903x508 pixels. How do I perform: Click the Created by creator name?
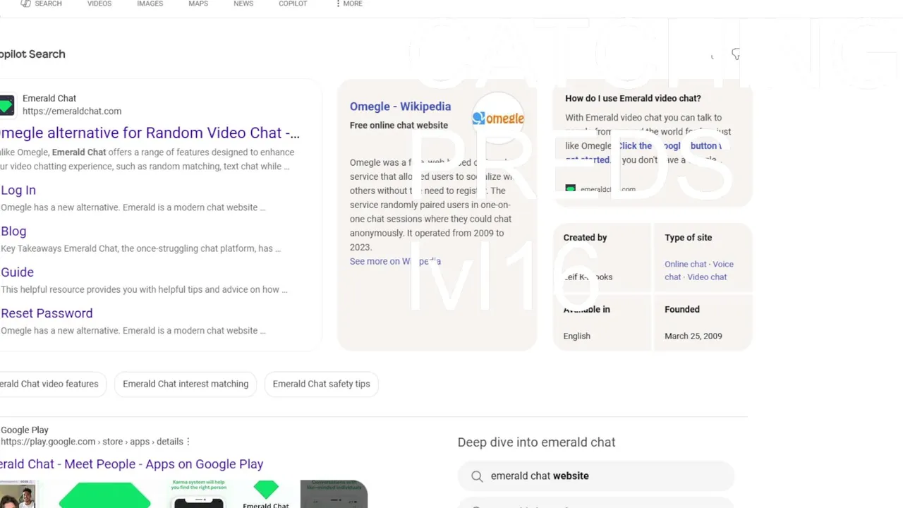coord(588,277)
